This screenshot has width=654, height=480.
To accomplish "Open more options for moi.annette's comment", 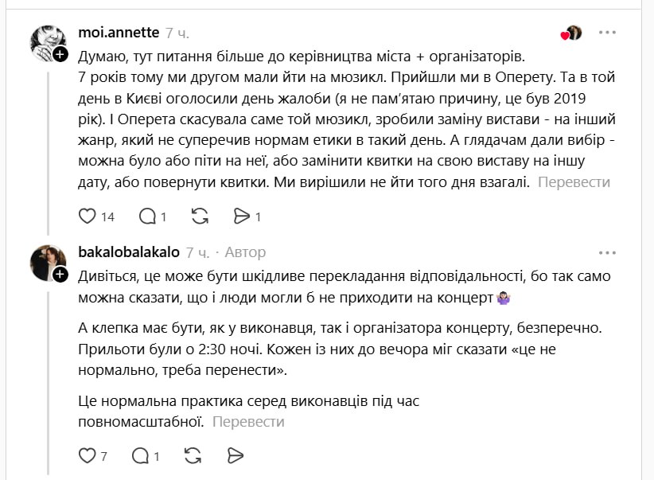I will point(607,33).
